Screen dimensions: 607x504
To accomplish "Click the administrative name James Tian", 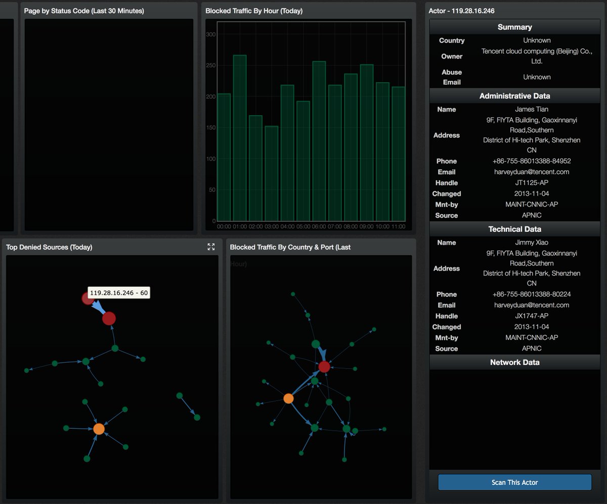I will pyautogui.click(x=532, y=109).
